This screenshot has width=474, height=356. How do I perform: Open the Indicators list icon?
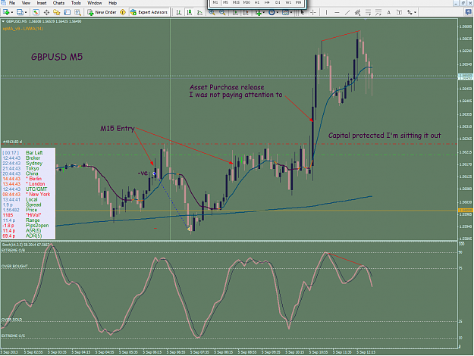(x=259, y=12)
